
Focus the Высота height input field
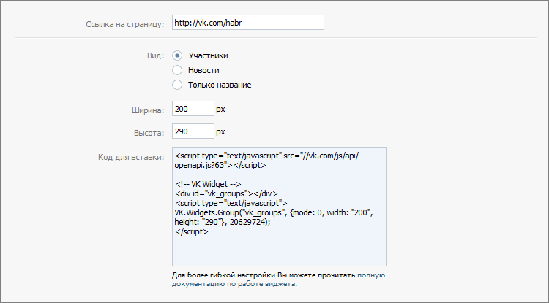click(193, 131)
